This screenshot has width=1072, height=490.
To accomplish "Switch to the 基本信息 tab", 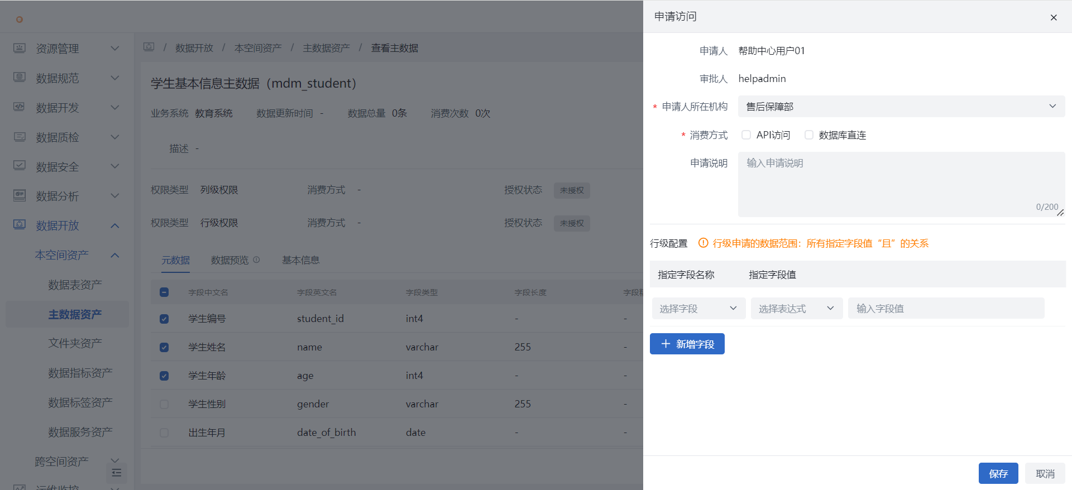I will tap(301, 260).
